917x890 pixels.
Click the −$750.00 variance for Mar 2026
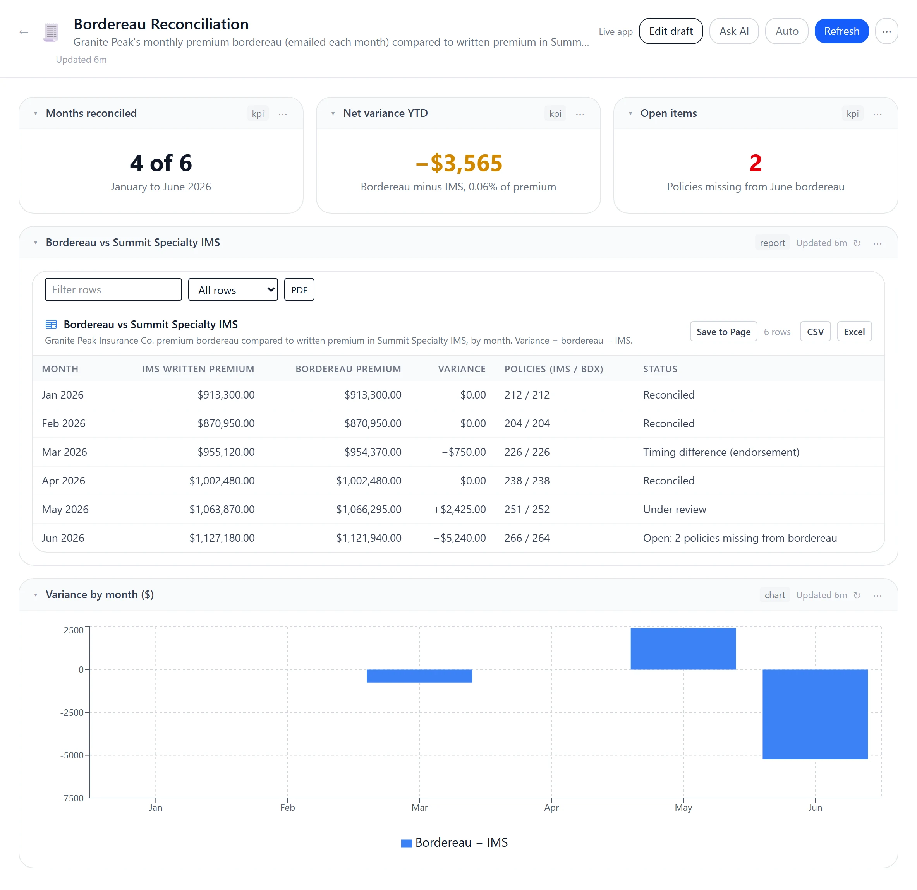click(x=464, y=452)
